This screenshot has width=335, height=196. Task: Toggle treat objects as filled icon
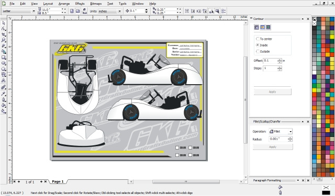coord(217,11)
